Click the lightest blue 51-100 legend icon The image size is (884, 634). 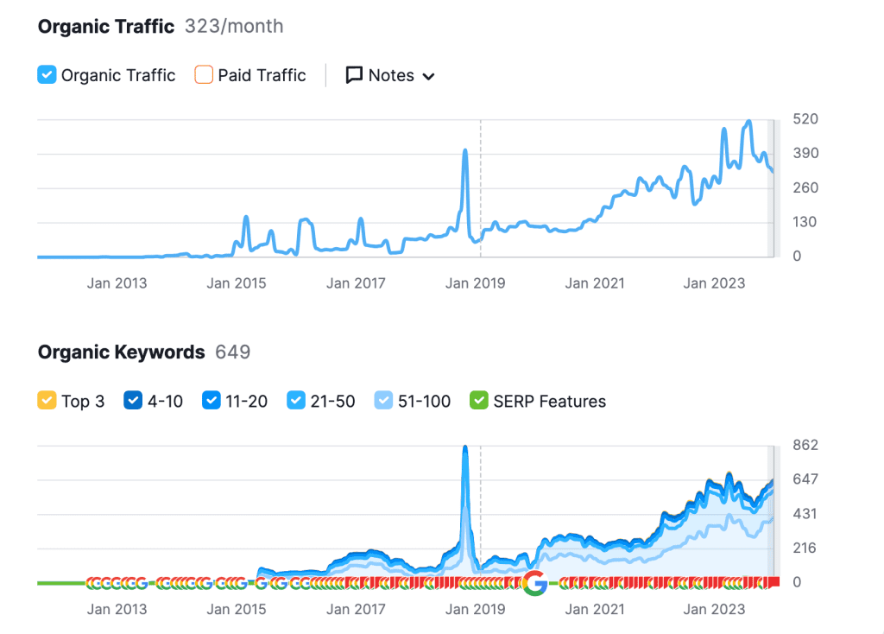click(384, 401)
